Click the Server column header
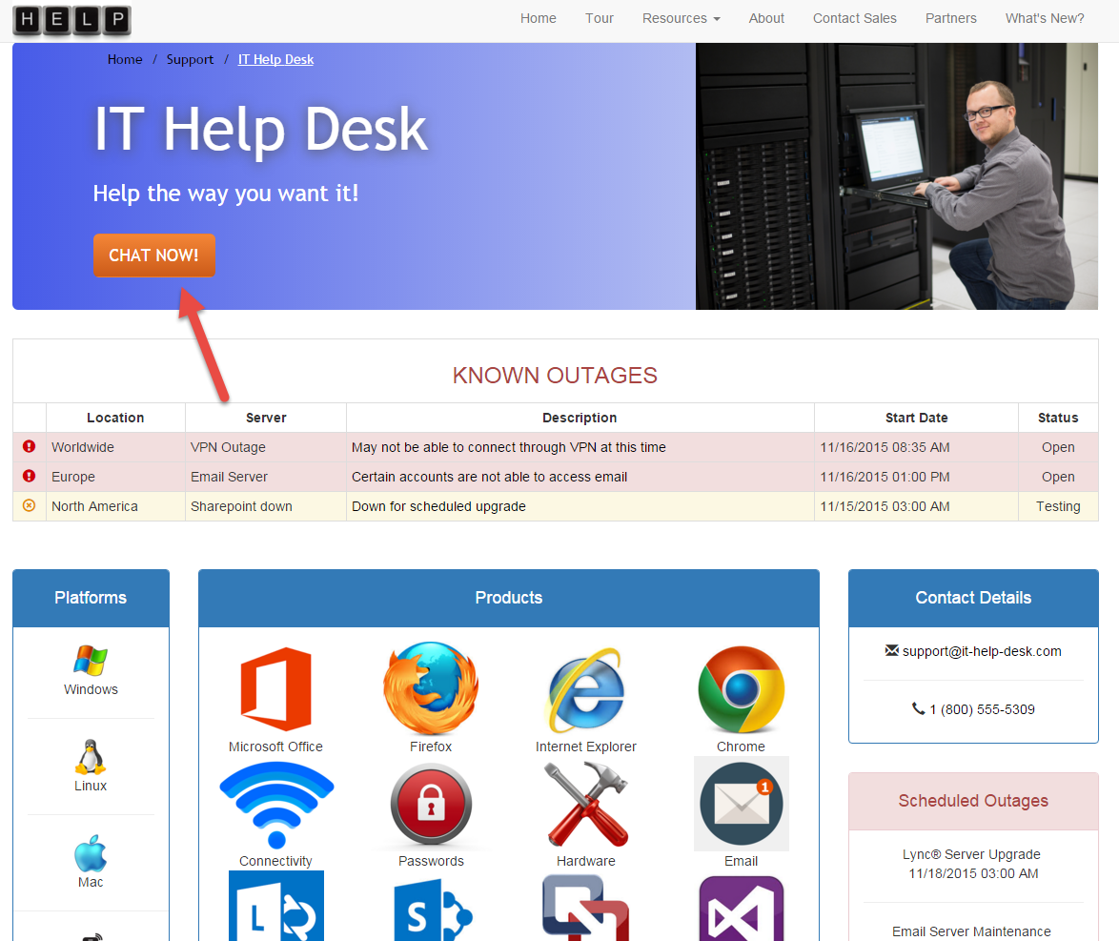 click(x=266, y=418)
